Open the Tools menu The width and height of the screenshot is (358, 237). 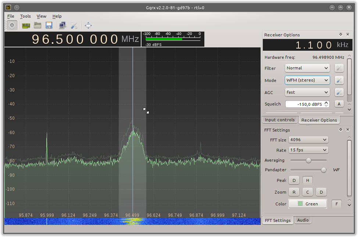click(25, 16)
